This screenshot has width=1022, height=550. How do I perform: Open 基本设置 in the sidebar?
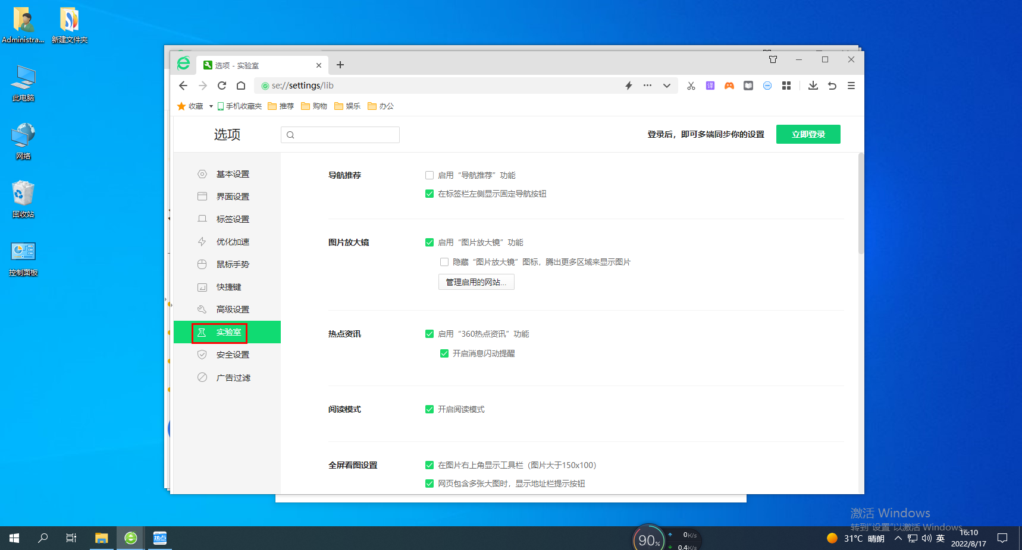point(227,174)
